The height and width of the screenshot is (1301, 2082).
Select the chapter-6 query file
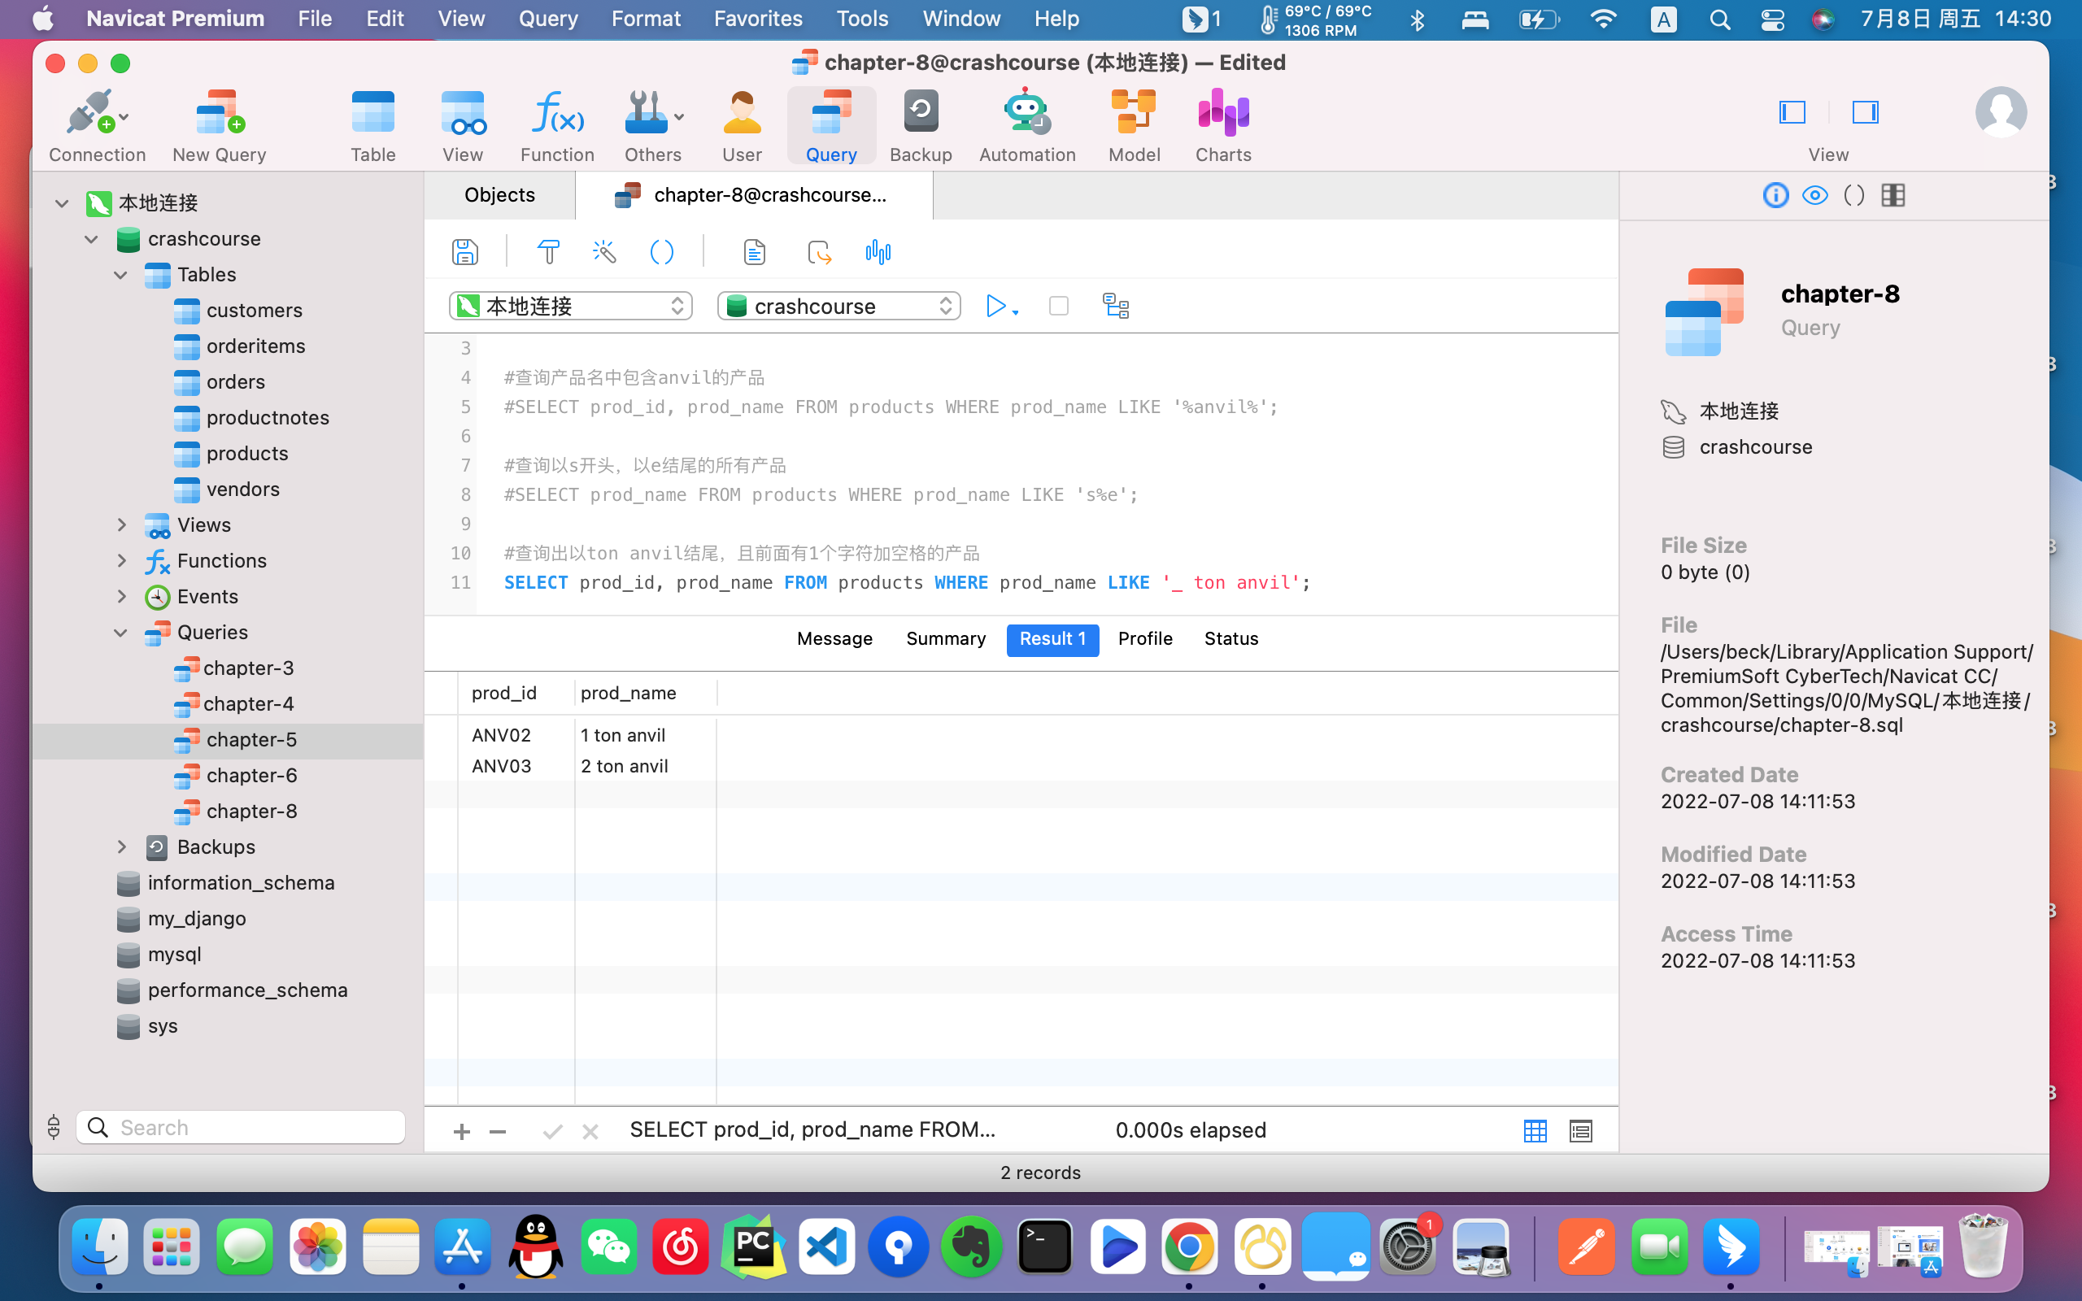click(253, 775)
